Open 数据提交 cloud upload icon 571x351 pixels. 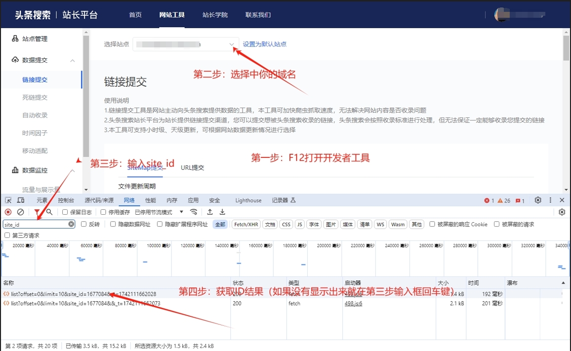coord(15,60)
